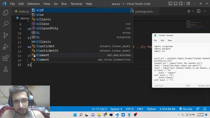Image resolution: width=210 pixels, height=118 pixels.
Task: Open the Chat app on taskbar
Action: [93, 115]
